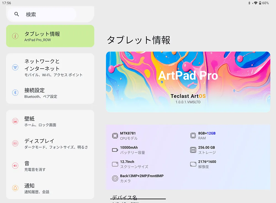The image size is (276, 203).
Task: Click the Bluetooth status bar icon
Action: point(249,3)
